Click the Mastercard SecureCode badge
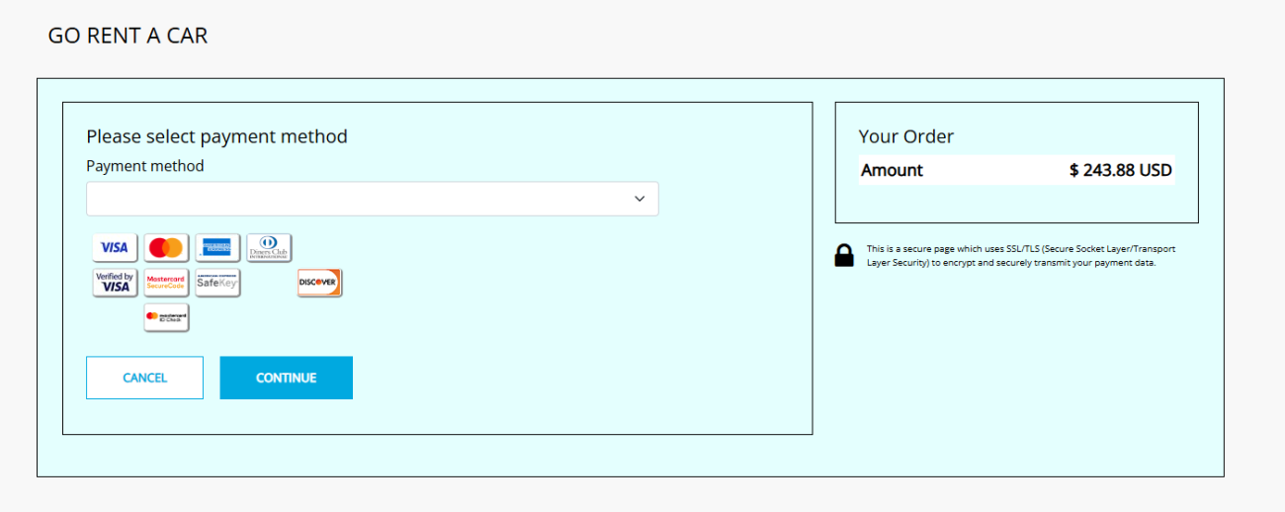The width and height of the screenshot is (1285, 512). pos(166,283)
